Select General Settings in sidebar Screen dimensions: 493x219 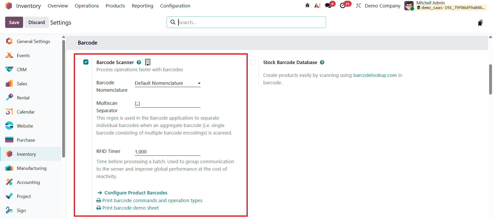(31, 41)
